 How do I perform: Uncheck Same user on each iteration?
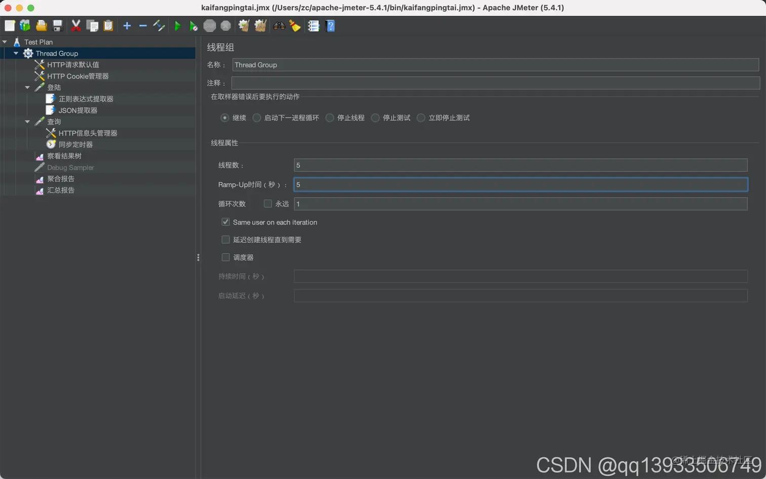pos(226,222)
